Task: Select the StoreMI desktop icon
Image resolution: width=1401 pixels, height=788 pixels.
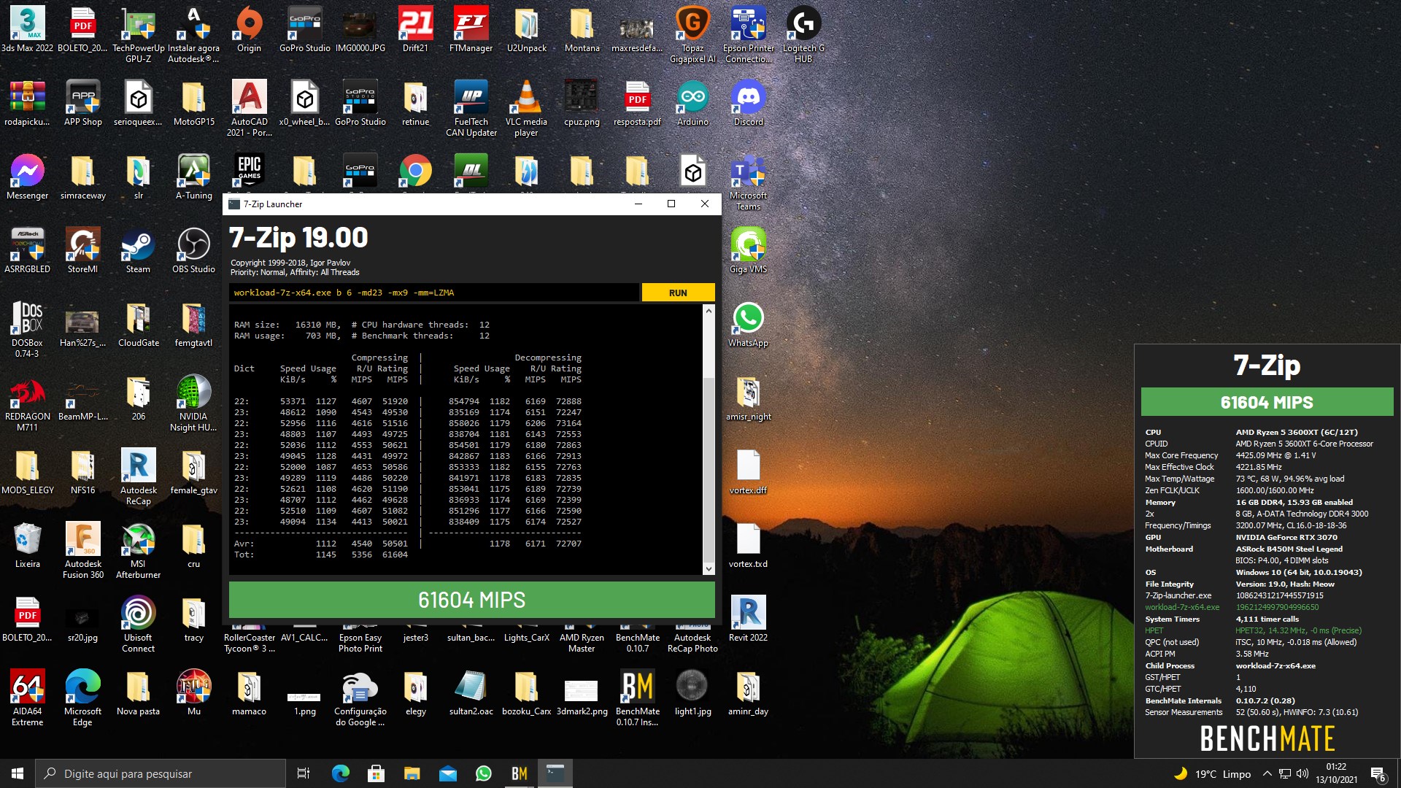Action: click(x=82, y=251)
